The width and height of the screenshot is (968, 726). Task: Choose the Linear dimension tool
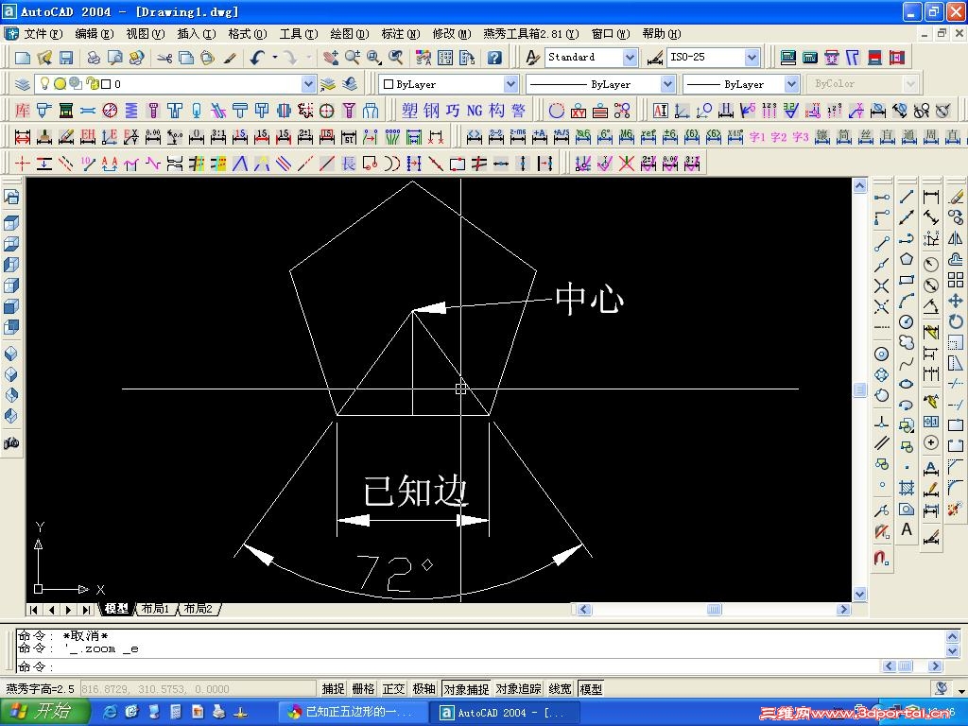[931, 197]
